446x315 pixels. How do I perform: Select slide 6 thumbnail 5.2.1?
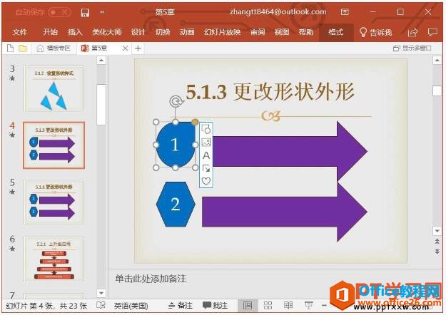point(54,259)
